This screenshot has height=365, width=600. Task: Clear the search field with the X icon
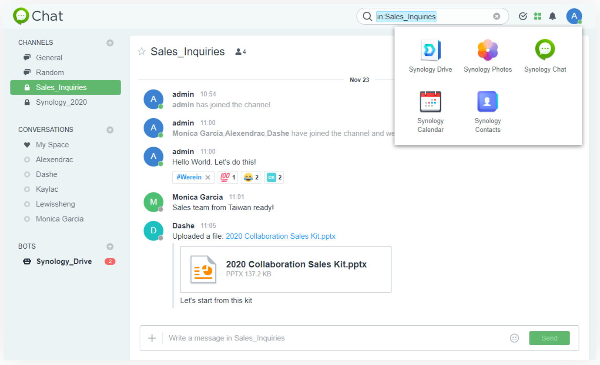pyautogui.click(x=497, y=16)
